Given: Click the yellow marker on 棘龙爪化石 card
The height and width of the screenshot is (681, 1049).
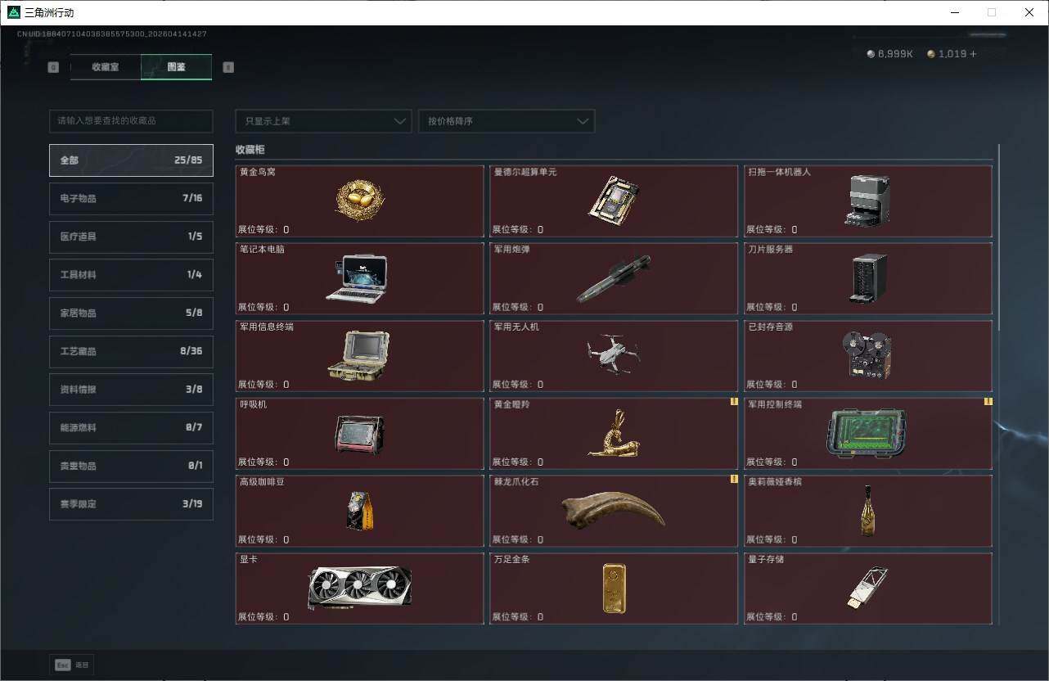Looking at the screenshot, I should click(734, 479).
